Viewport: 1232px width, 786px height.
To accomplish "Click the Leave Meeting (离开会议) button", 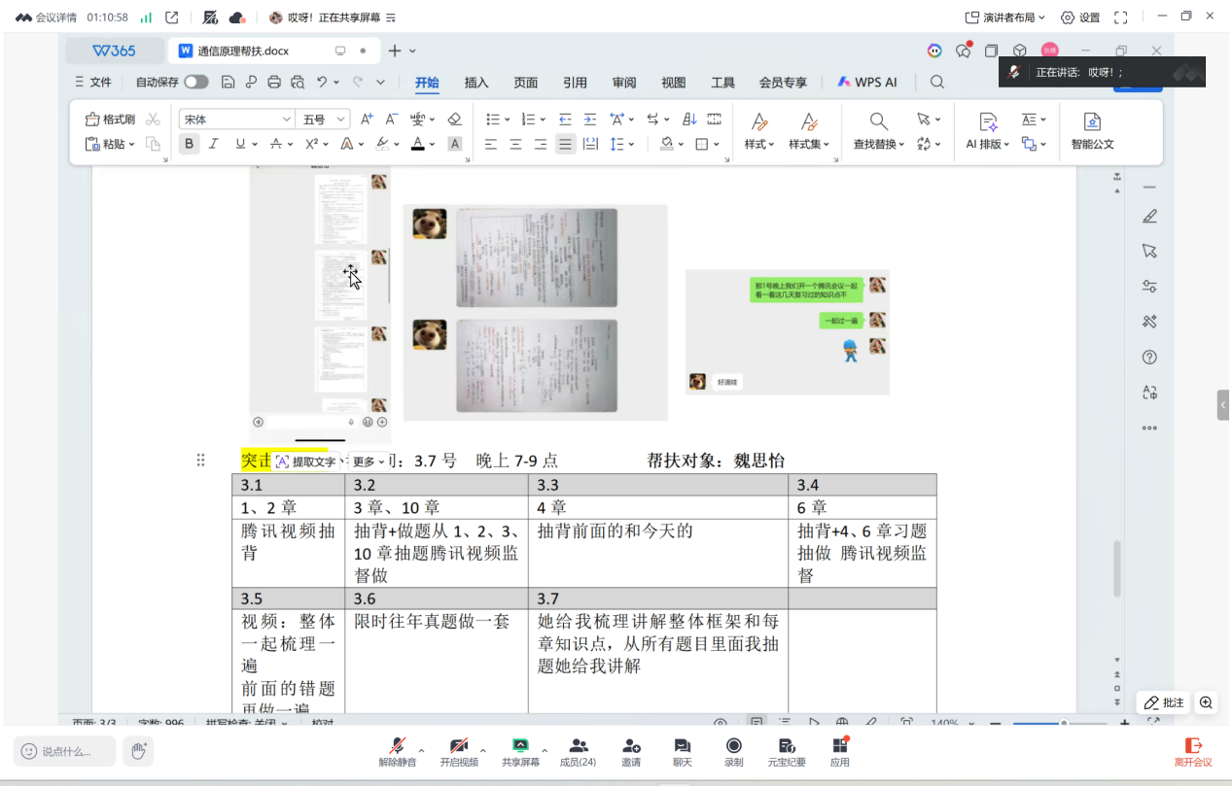I will click(1193, 751).
